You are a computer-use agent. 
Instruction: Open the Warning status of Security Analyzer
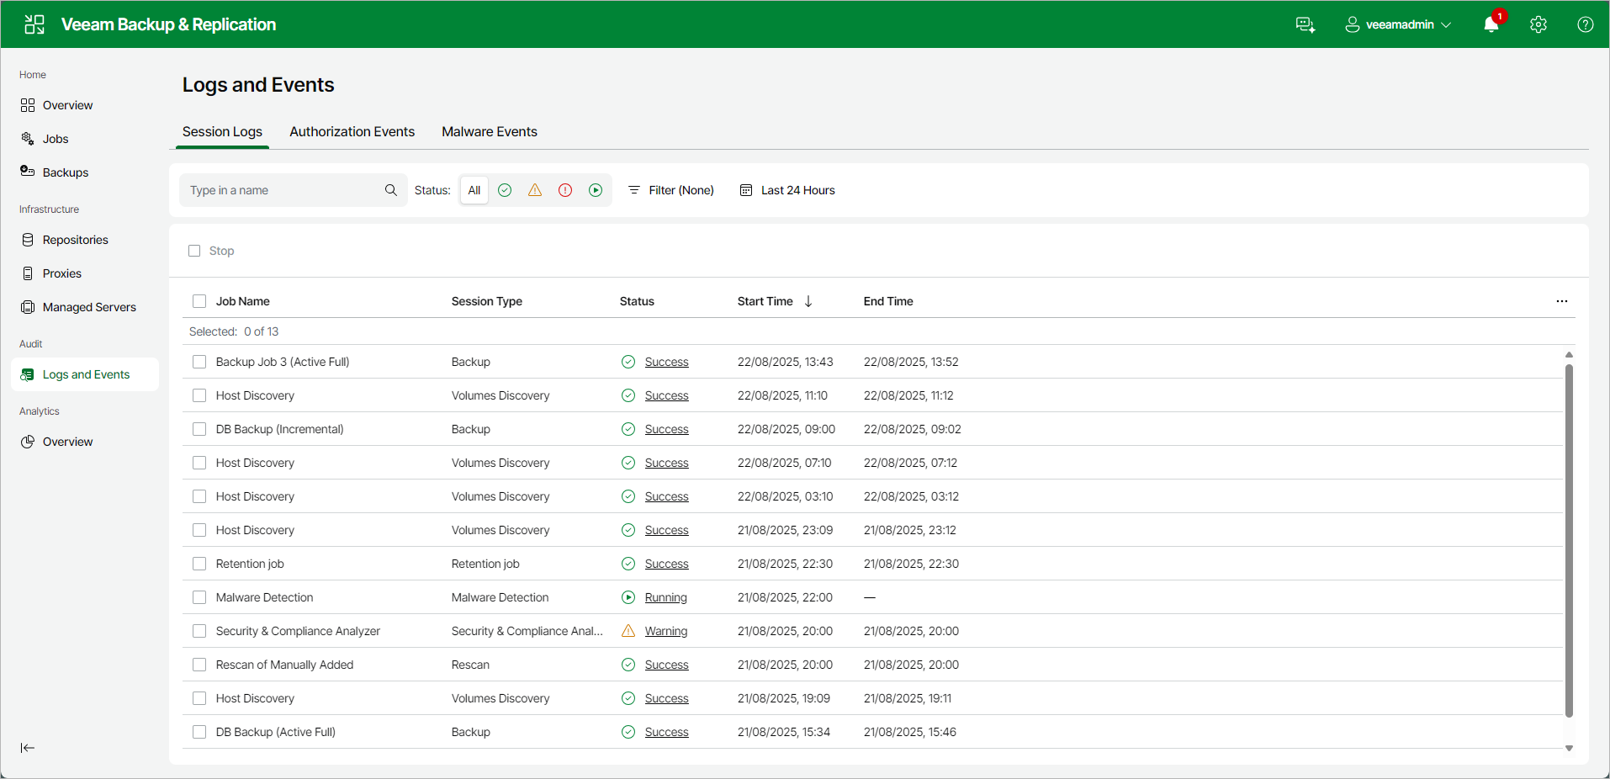point(665,631)
